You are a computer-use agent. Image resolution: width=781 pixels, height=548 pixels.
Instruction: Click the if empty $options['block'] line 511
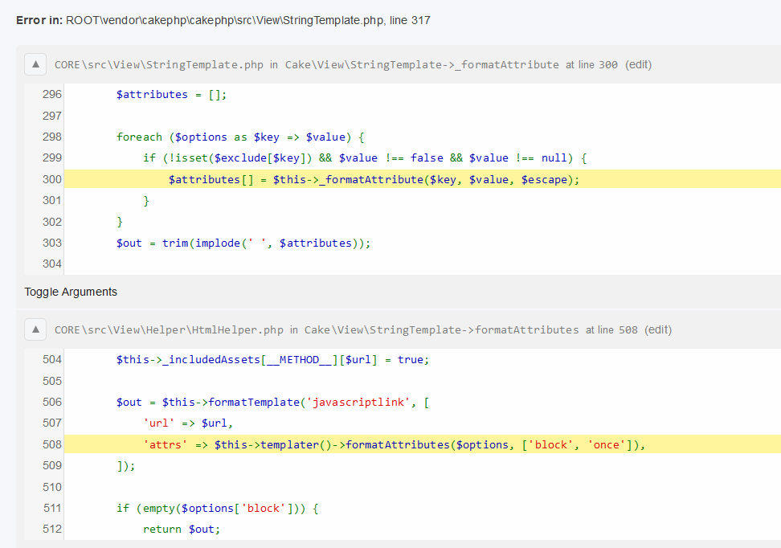[217, 508]
